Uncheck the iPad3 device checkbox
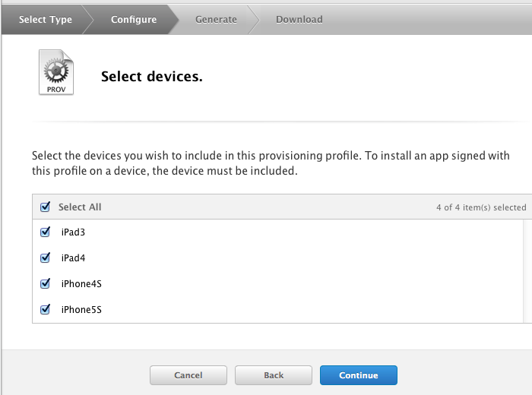532x395 pixels. pyautogui.click(x=45, y=232)
